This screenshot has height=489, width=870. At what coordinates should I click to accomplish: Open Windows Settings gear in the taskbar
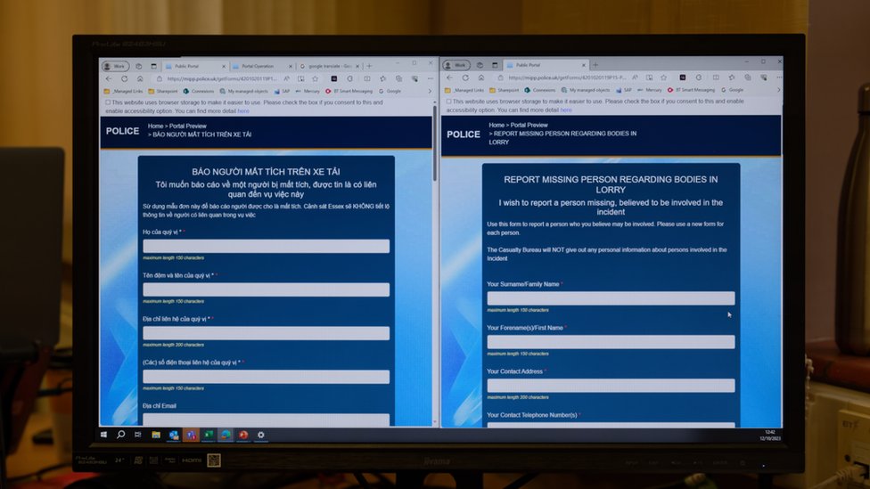pyautogui.click(x=260, y=435)
